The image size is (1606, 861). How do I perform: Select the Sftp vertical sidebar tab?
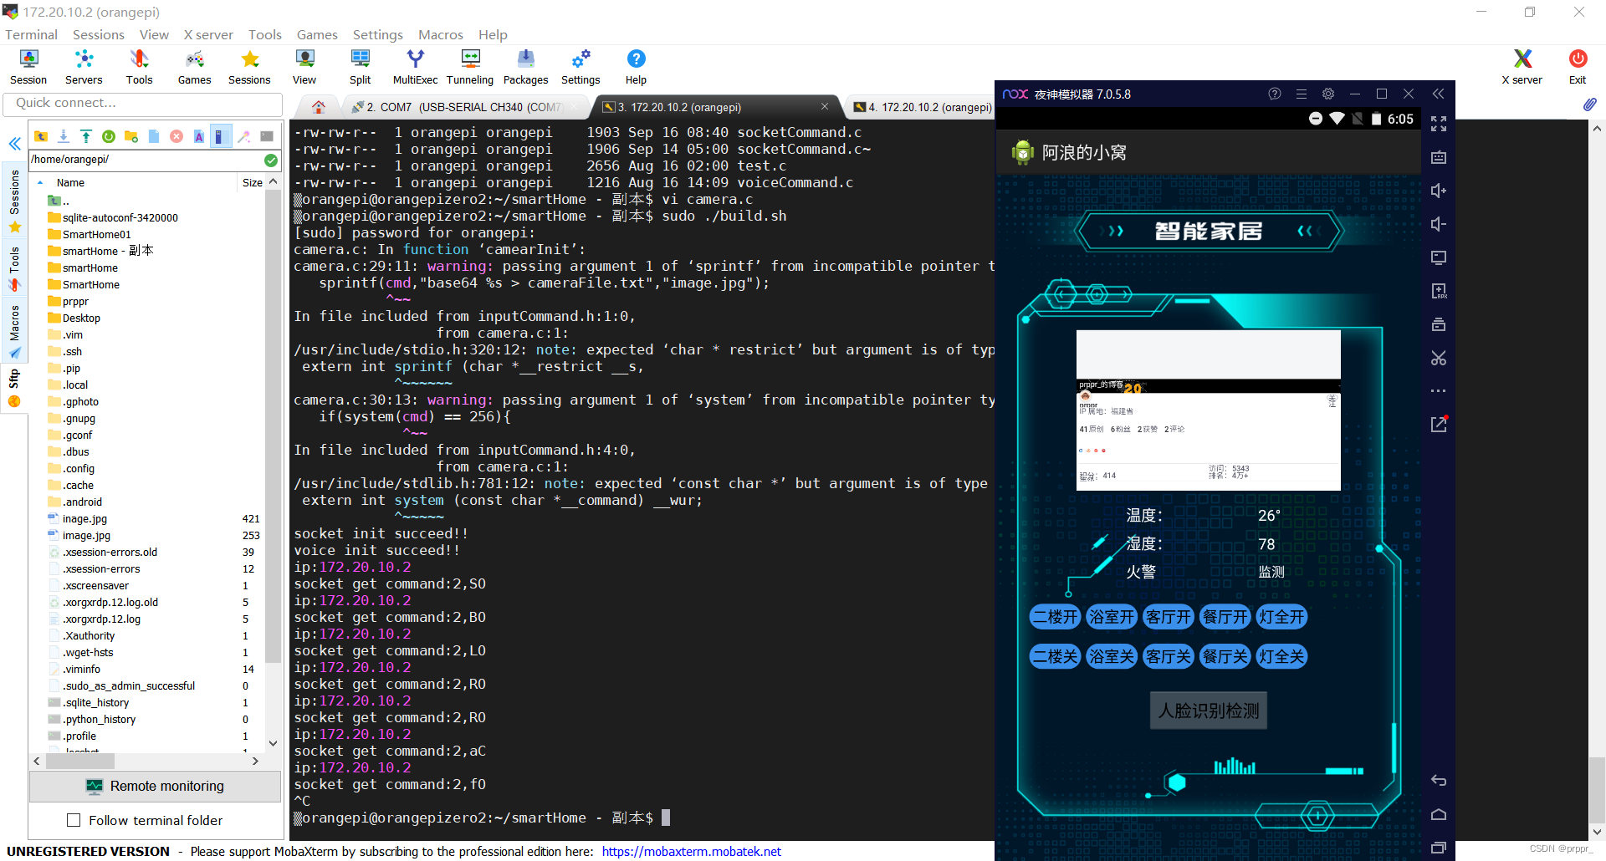click(14, 389)
